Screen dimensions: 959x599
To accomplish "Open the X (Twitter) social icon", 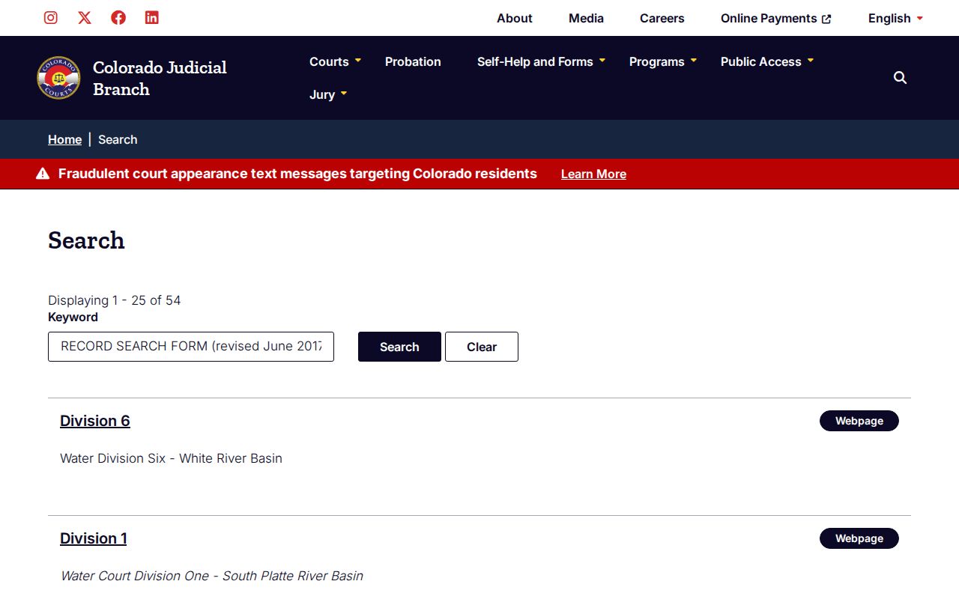I will click(x=85, y=17).
